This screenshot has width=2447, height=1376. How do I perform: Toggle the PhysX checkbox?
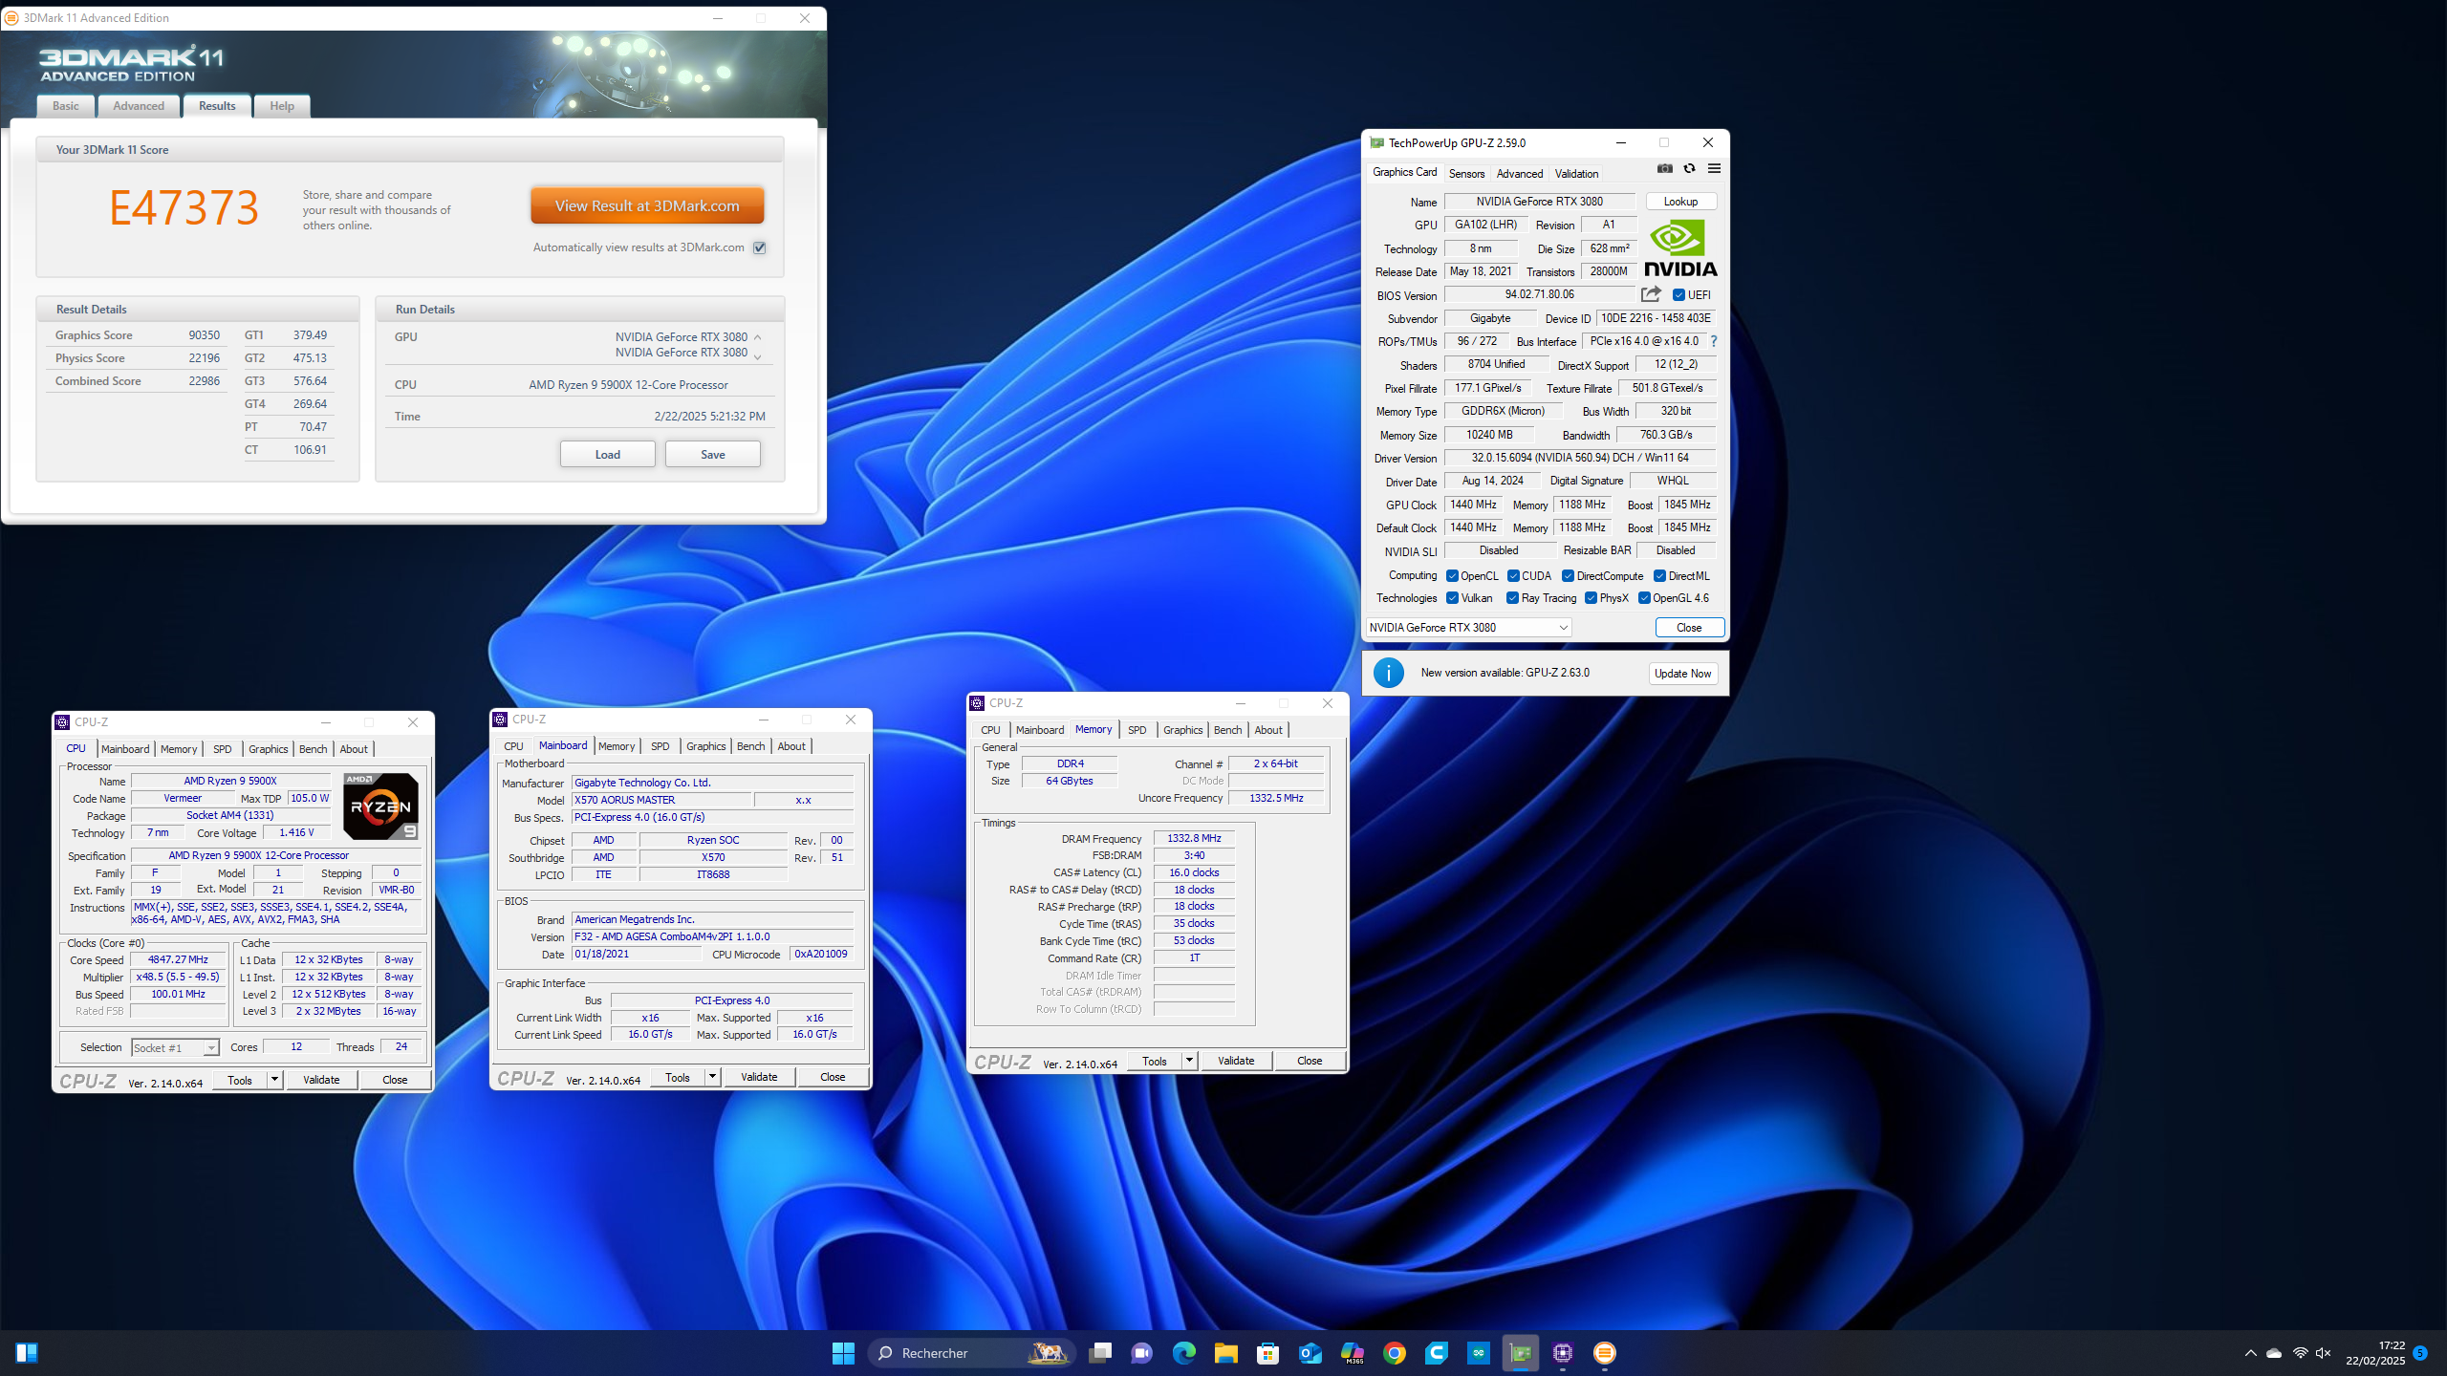pos(1591,598)
